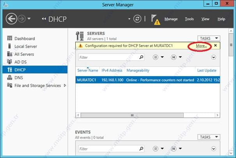Screen dimensions: 236x158
Task: Expand the Events filter chevron
Action: pyautogui.click(x=213, y=149)
